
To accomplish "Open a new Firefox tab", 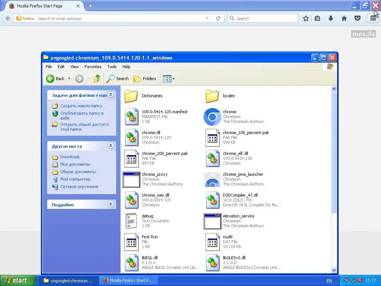I will point(90,6).
